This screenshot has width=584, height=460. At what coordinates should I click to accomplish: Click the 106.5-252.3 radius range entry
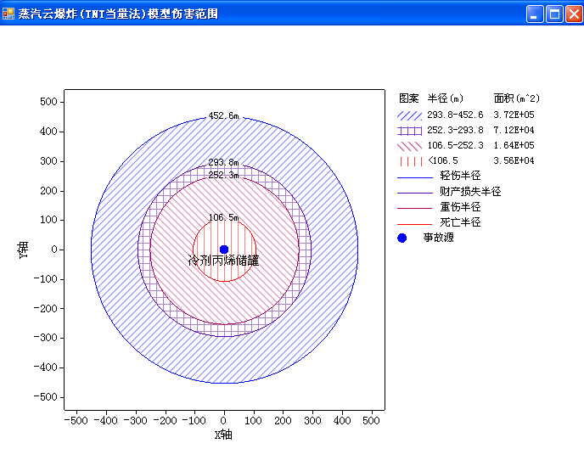[455, 145]
